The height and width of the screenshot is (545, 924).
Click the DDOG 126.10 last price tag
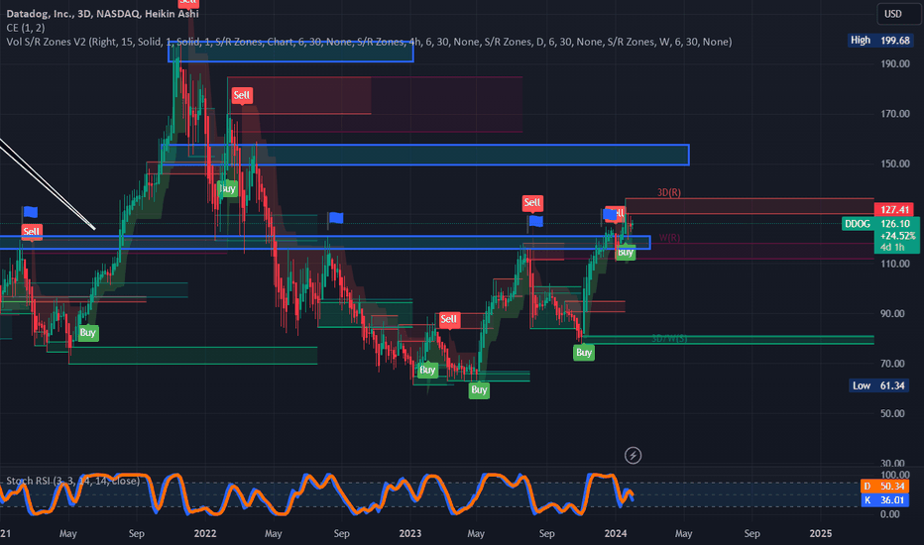(878, 224)
